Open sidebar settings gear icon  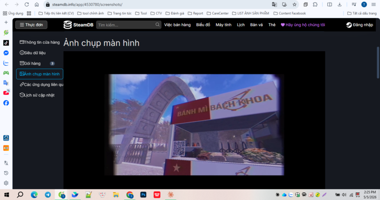click(x=6, y=183)
